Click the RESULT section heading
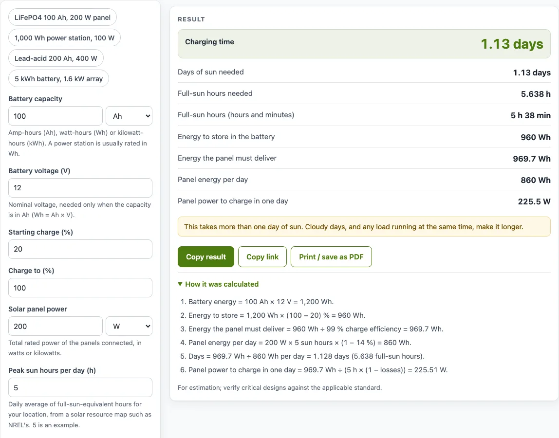 pyautogui.click(x=191, y=19)
